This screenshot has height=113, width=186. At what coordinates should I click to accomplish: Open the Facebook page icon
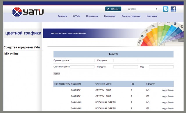pos(173,9)
